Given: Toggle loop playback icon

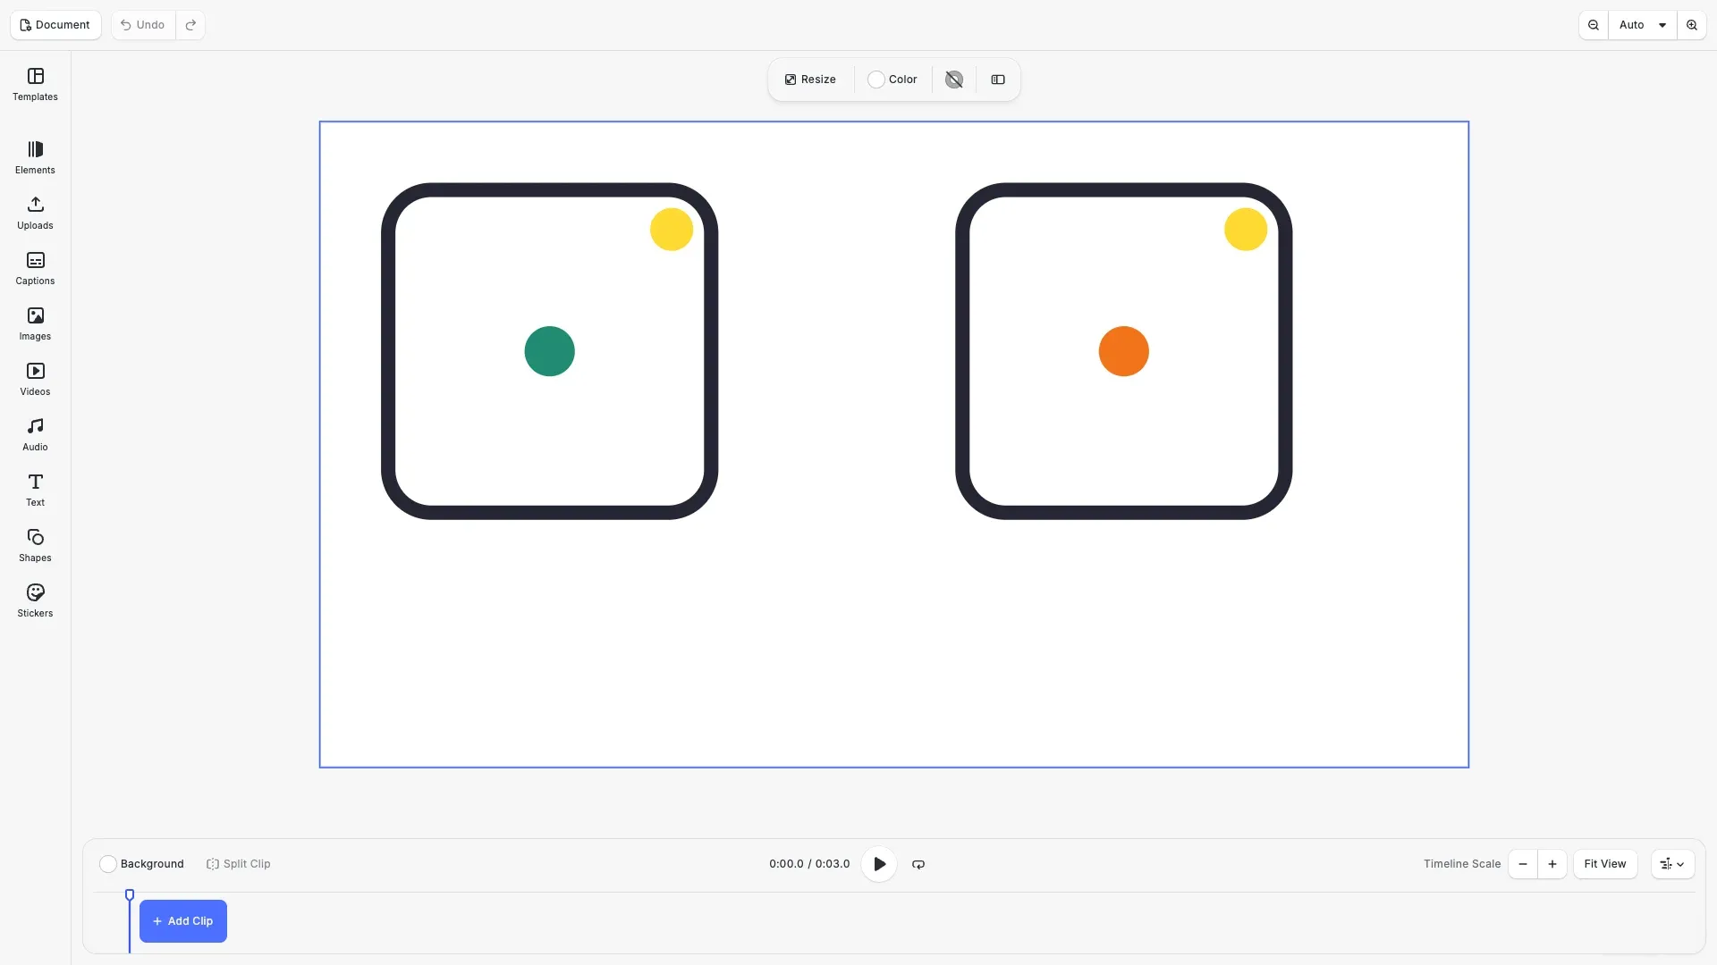Looking at the screenshot, I should coord(918,864).
